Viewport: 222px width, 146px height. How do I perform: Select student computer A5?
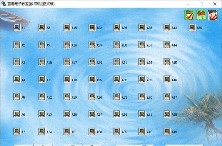[x=17, y=97]
